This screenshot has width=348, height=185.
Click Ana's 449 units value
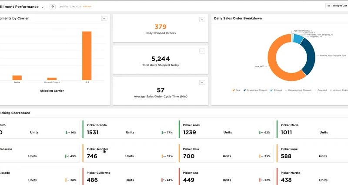(x=189, y=180)
